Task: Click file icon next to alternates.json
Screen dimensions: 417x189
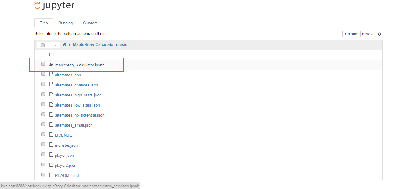Action: coord(51,75)
